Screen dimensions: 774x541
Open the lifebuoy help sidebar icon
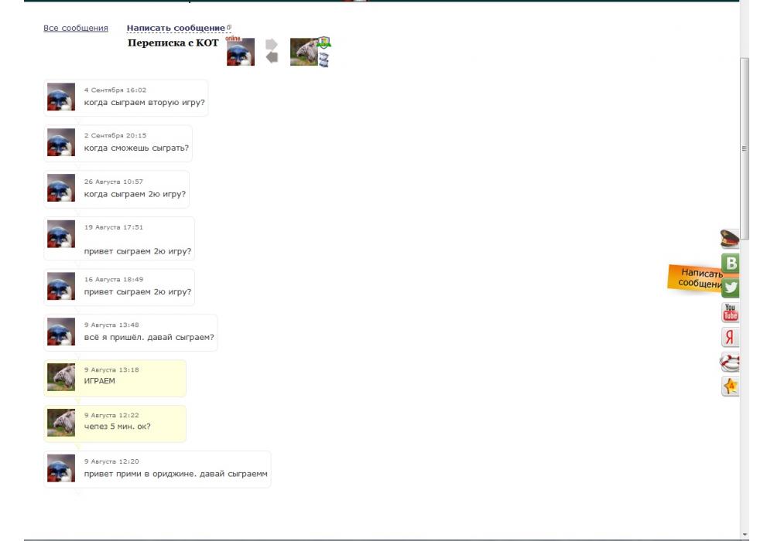730,362
